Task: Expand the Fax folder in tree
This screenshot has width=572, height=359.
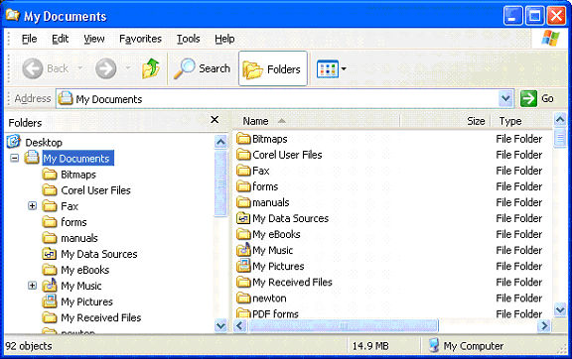Action: tap(32, 206)
